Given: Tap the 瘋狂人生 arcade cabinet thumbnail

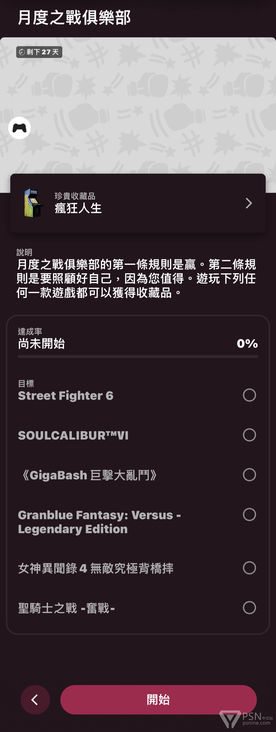Looking at the screenshot, I should [33, 203].
